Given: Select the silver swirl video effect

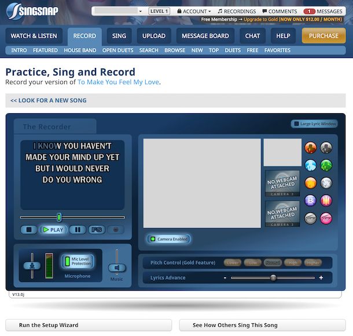Looking at the screenshot, I should click(326, 183).
